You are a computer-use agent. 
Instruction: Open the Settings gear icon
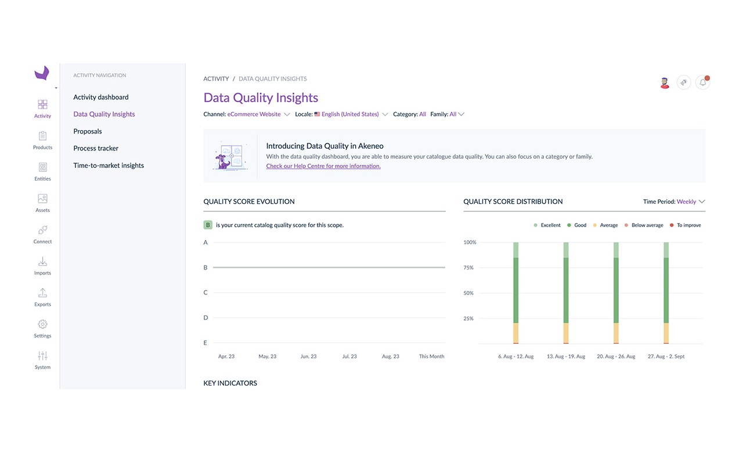[42, 324]
